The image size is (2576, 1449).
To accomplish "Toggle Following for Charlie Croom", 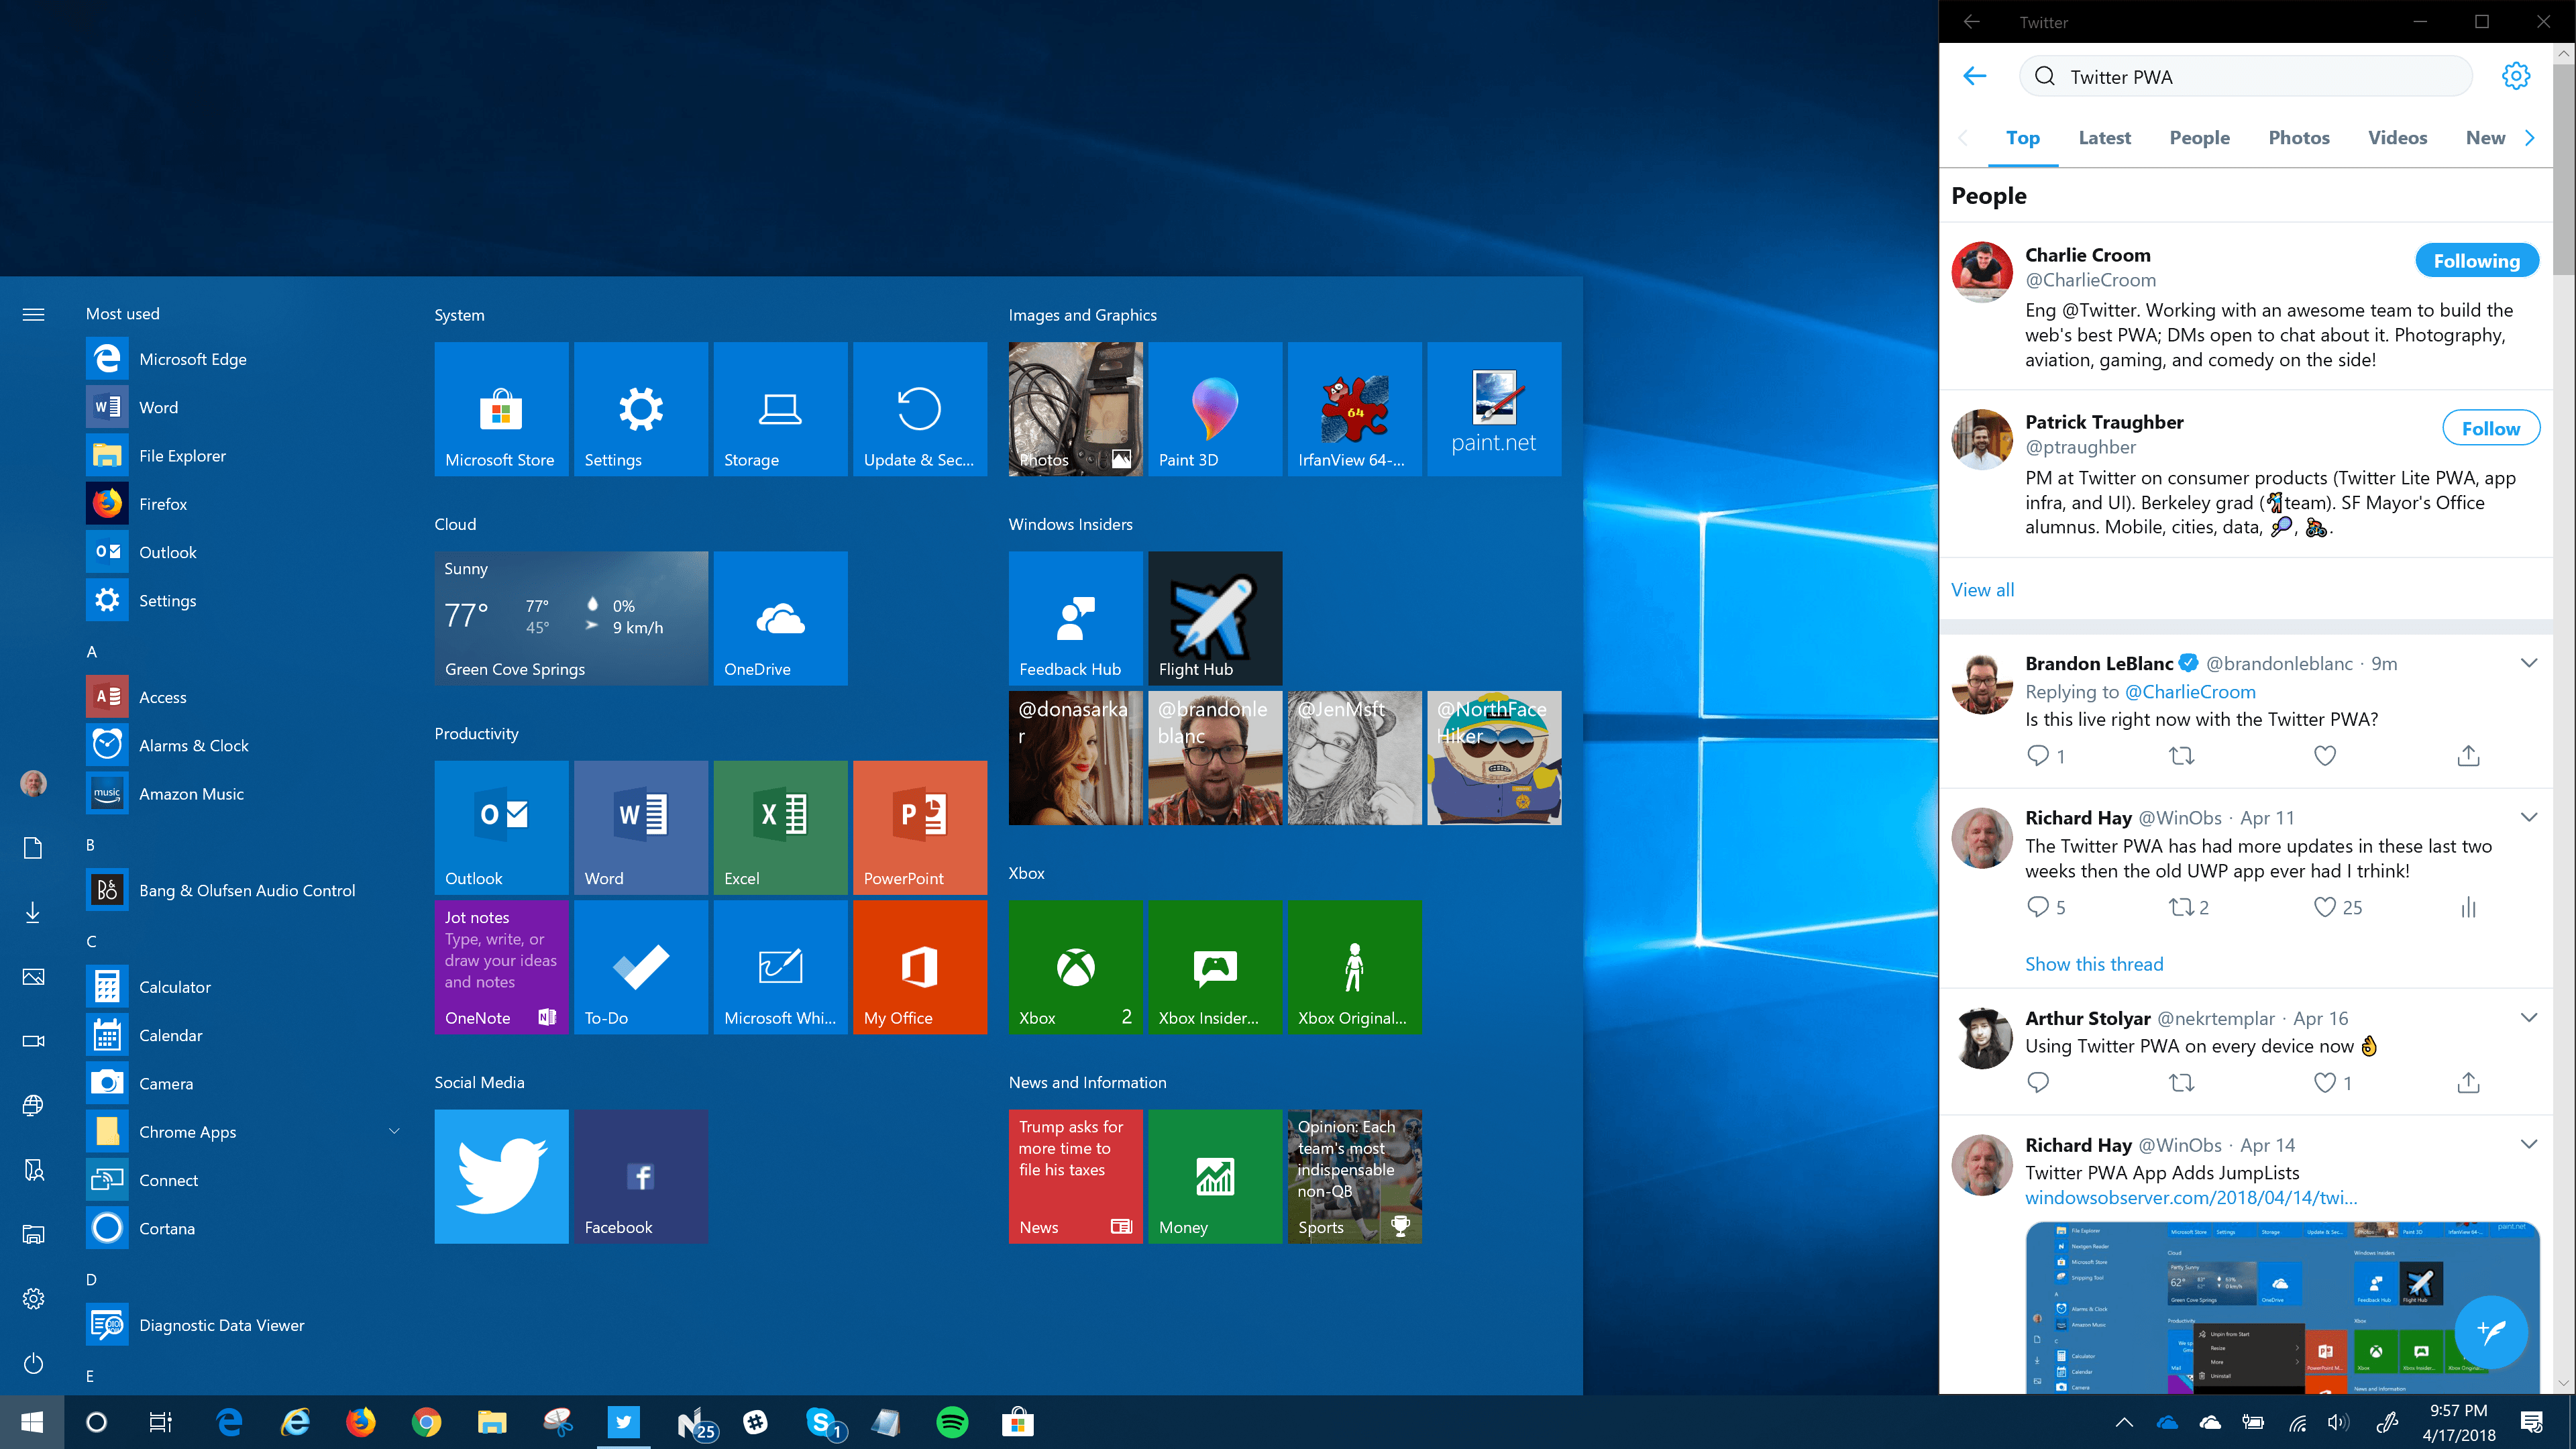I will point(2476,261).
